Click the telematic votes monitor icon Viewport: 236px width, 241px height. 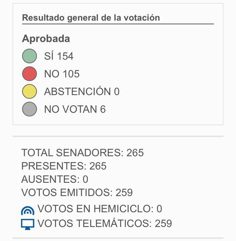pos(28,224)
